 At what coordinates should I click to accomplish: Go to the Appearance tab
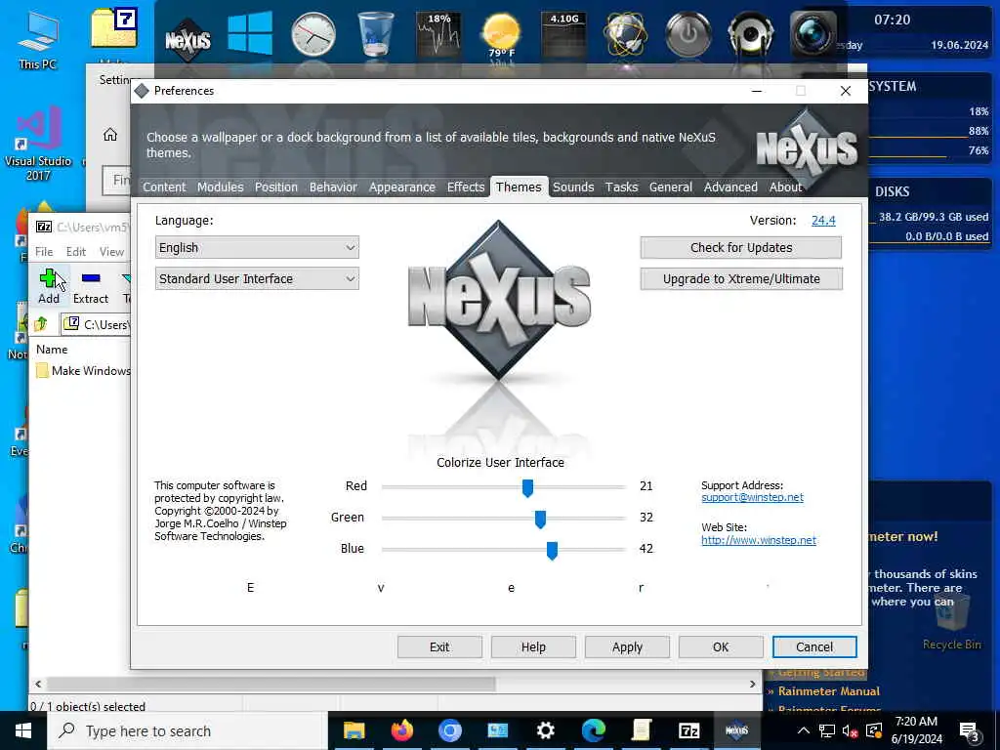[x=401, y=187]
